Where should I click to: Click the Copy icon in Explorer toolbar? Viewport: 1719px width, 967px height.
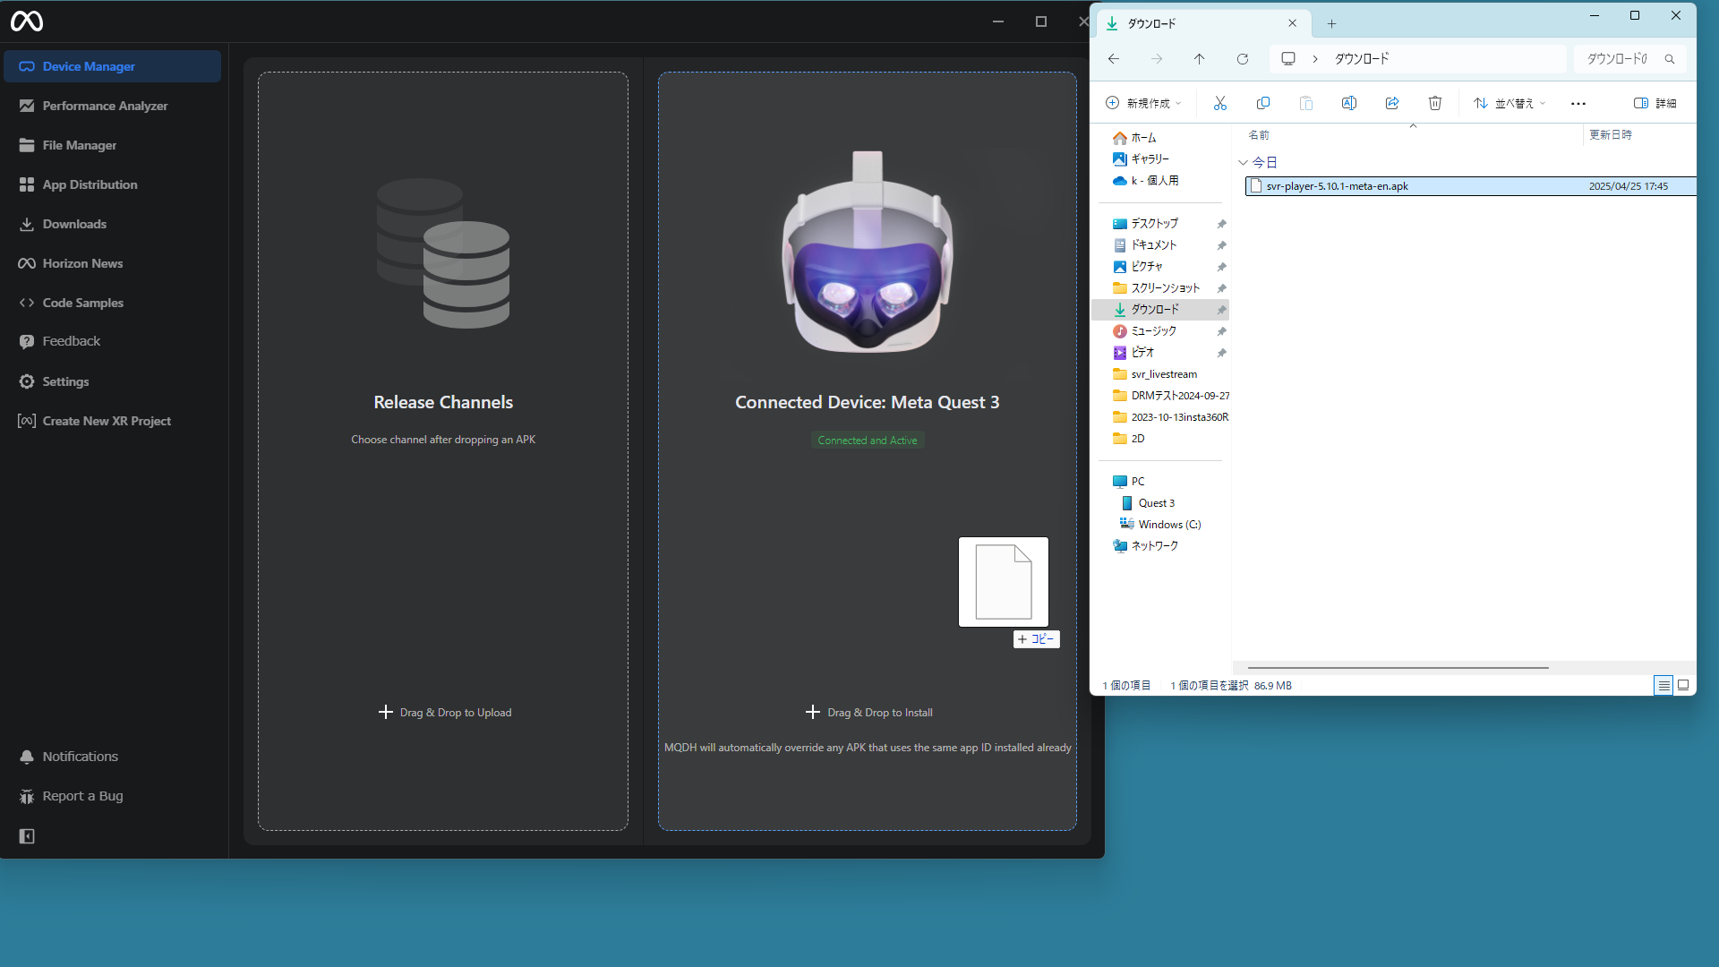tap(1263, 104)
